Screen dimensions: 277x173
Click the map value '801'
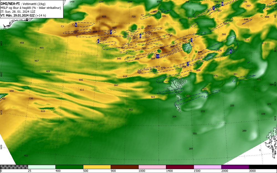(x=172, y=46)
